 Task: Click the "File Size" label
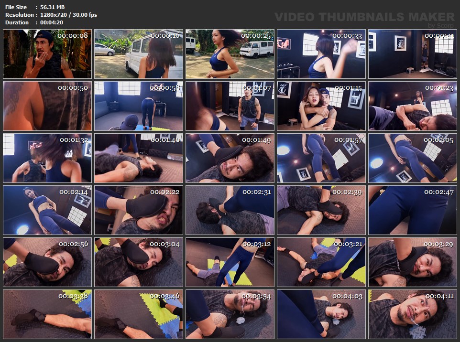tap(16, 7)
